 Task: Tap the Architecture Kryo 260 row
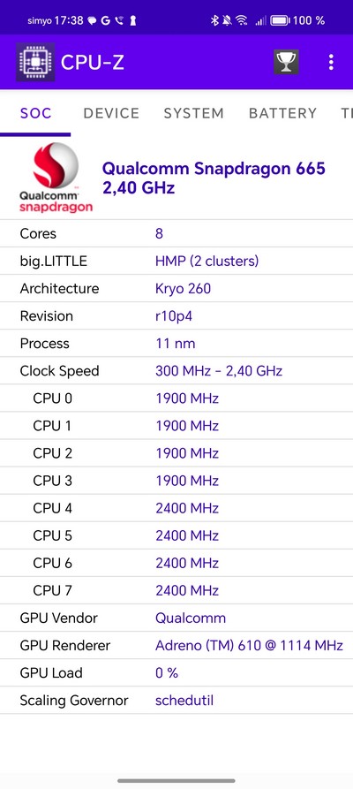(176, 288)
